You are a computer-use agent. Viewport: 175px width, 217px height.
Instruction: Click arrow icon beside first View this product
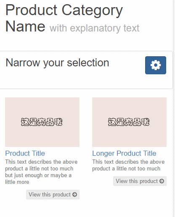pyautogui.click(x=74, y=194)
